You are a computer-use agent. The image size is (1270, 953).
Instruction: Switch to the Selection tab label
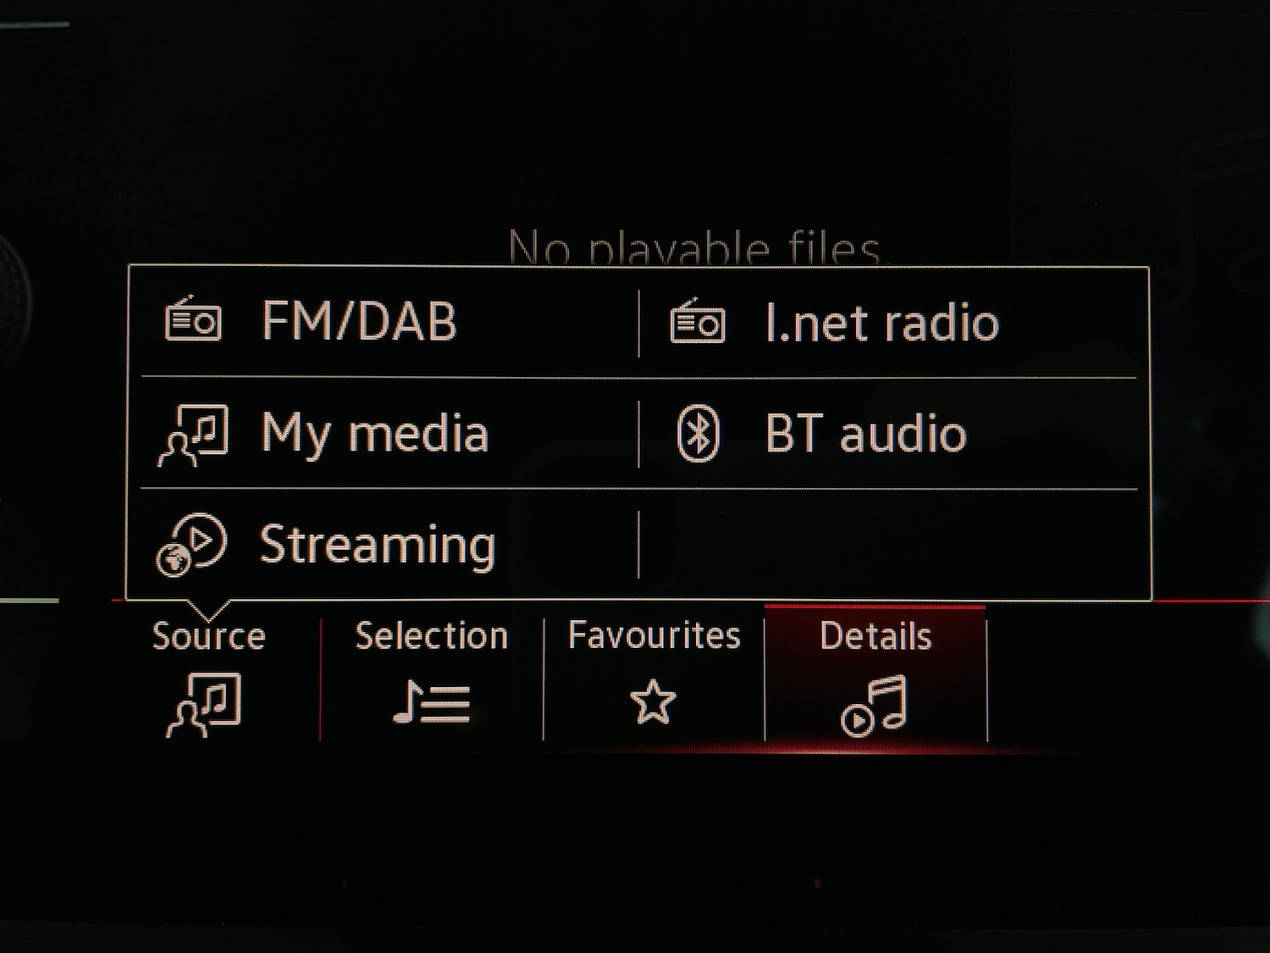pos(432,636)
